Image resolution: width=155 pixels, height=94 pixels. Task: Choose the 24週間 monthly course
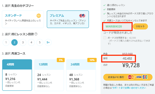81,75
